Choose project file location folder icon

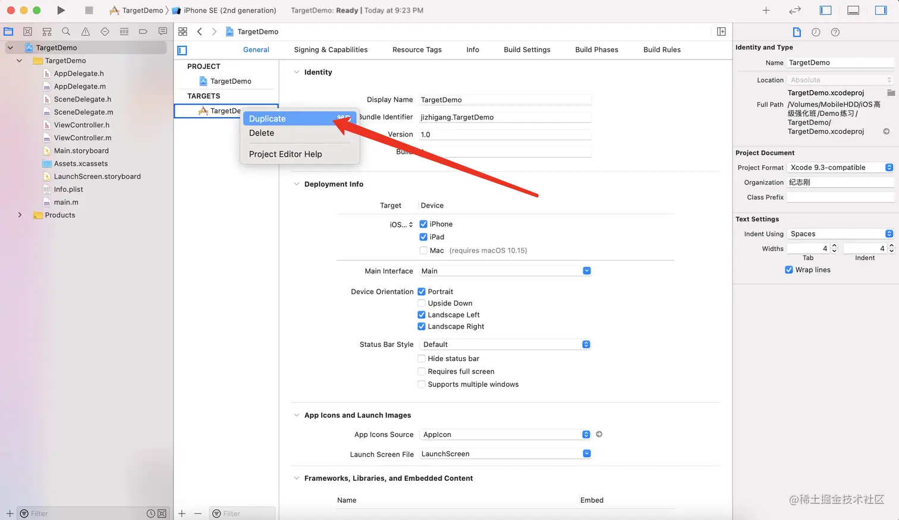click(x=891, y=93)
